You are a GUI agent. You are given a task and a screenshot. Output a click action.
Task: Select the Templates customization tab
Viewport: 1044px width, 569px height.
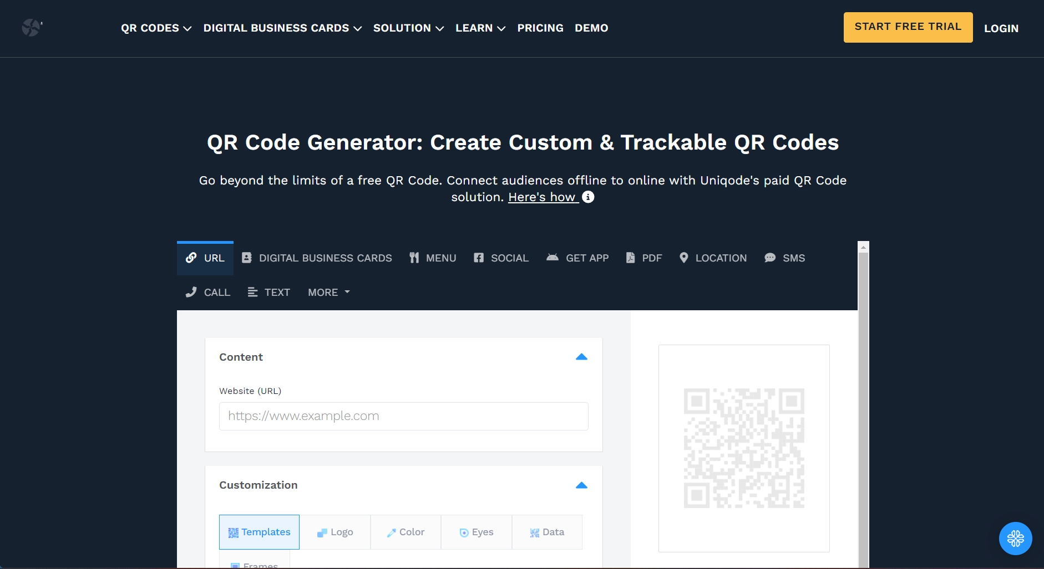click(259, 532)
